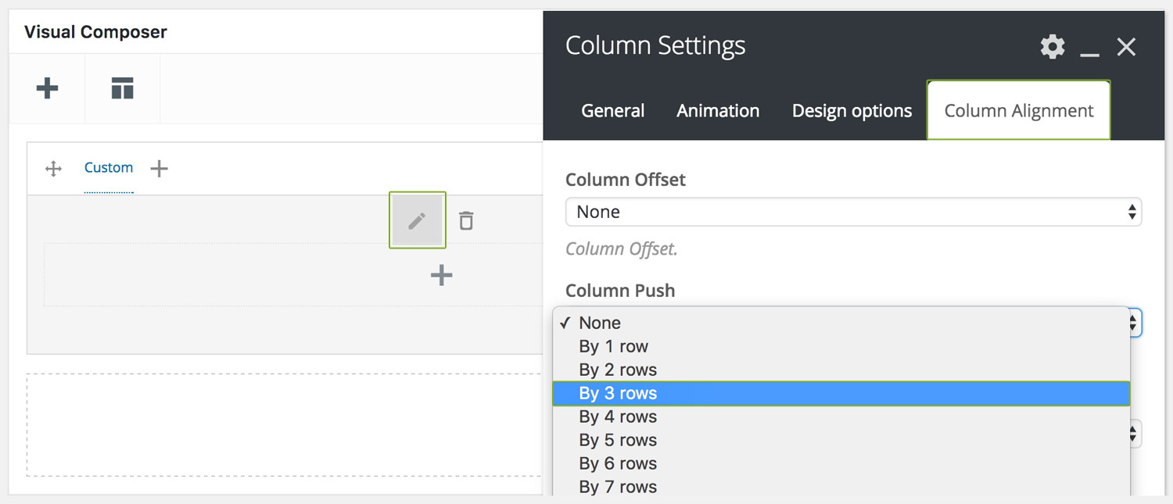
Task: Switch to the General tab
Action: tap(613, 111)
